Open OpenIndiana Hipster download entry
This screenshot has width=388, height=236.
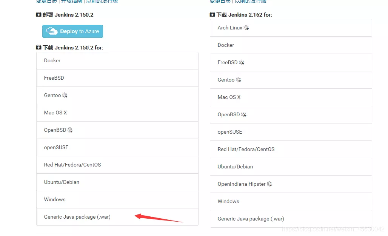(291, 184)
